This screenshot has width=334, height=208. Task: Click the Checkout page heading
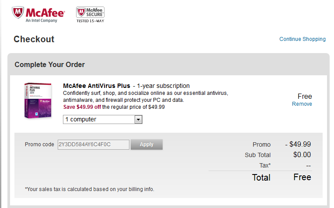point(34,39)
